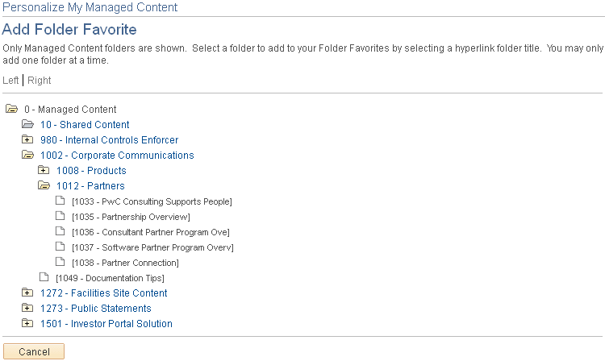
Task: Click the Documentation Tips document icon
Action: 44,277
